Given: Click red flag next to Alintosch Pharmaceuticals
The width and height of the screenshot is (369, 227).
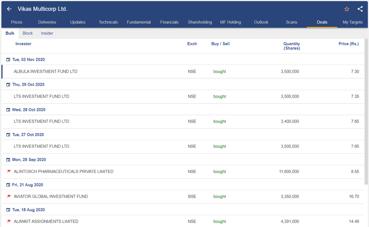Looking at the screenshot, I should tap(9, 171).
